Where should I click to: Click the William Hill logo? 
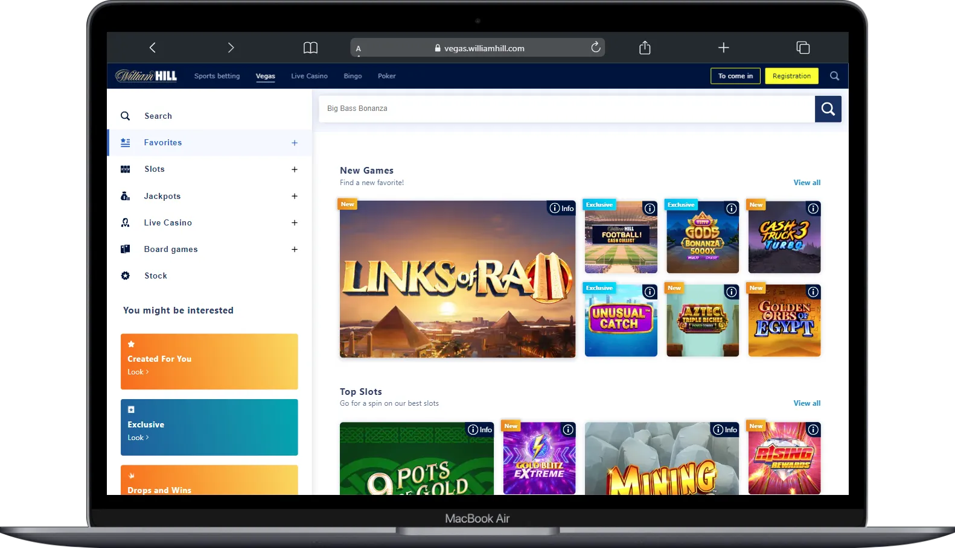point(146,76)
